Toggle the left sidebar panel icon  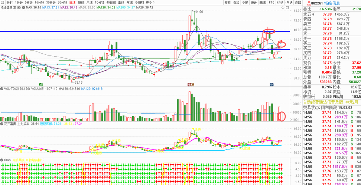[3, 3]
